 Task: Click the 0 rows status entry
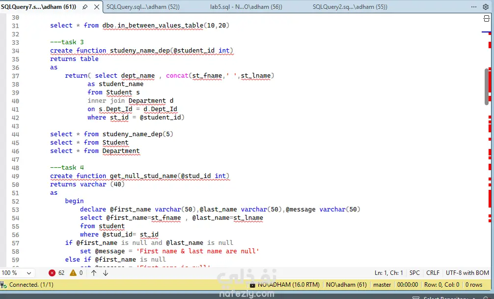click(474, 285)
